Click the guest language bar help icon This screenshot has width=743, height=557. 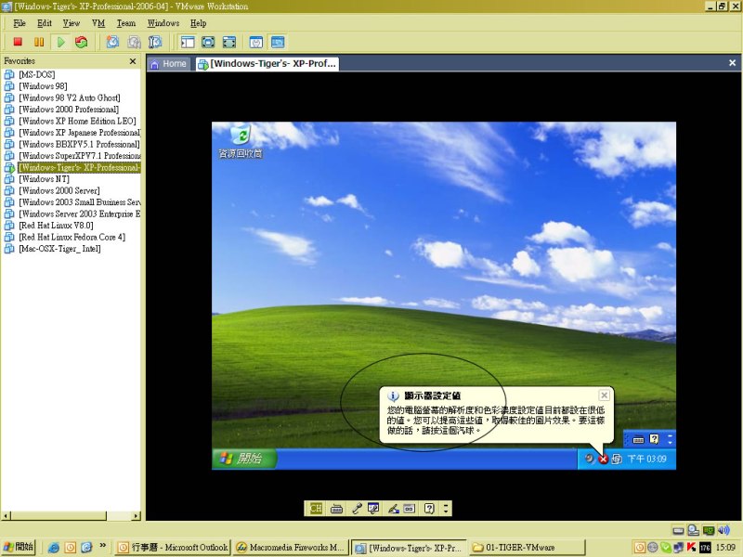tap(655, 439)
